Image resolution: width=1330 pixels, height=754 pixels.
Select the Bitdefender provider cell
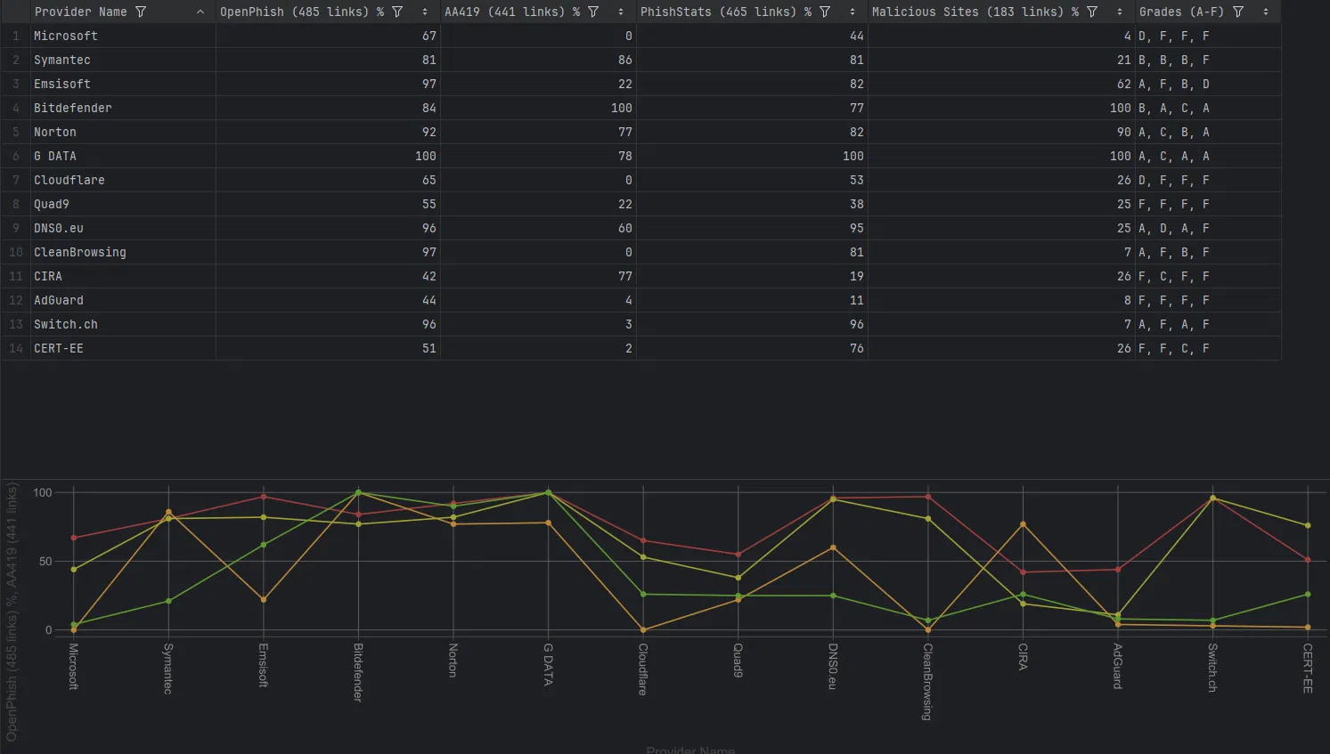point(123,108)
